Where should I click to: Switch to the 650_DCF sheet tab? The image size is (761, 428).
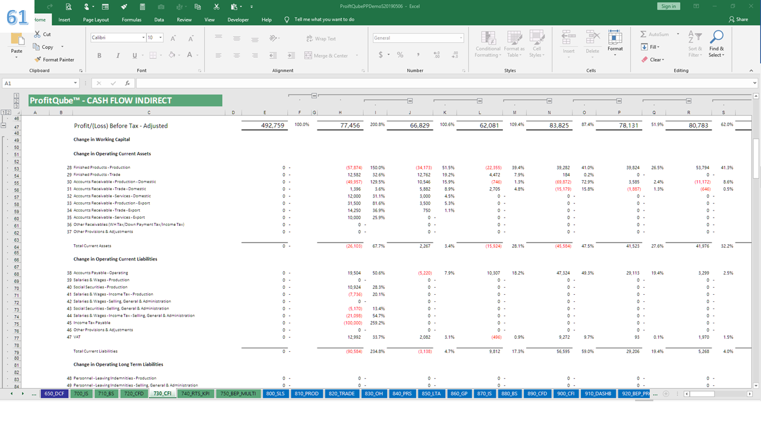[x=53, y=394]
